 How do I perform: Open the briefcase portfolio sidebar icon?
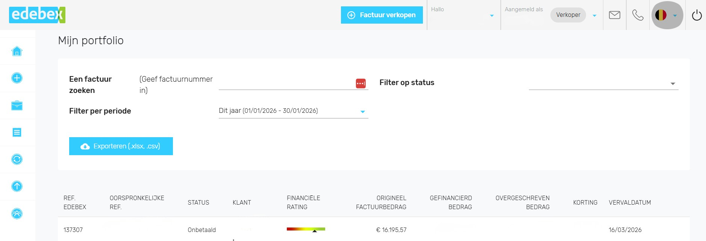pos(17,105)
